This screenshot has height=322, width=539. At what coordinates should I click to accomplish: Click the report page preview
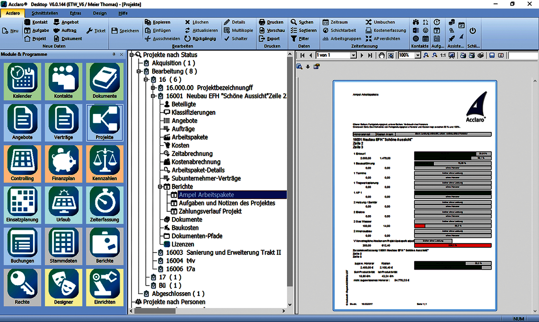point(415,195)
